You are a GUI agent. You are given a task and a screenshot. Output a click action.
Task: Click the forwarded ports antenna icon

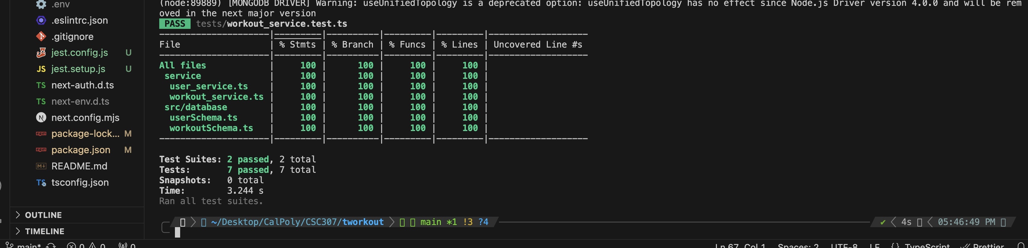[123, 245]
